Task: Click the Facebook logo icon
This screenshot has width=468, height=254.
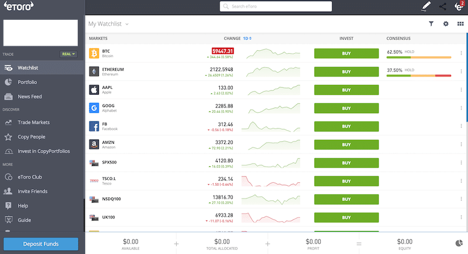Action: (94, 126)
